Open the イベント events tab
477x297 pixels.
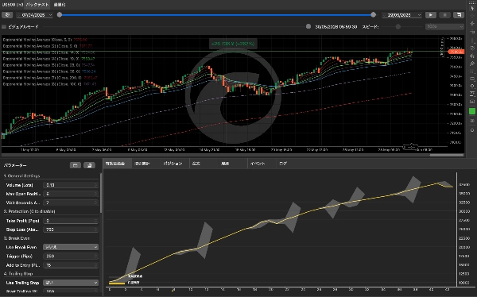(258, 164)
